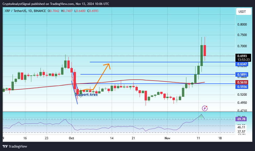Click the RSI value 69.78 label
This screenshot has width=255, height=151.
[x=241, y=119]
